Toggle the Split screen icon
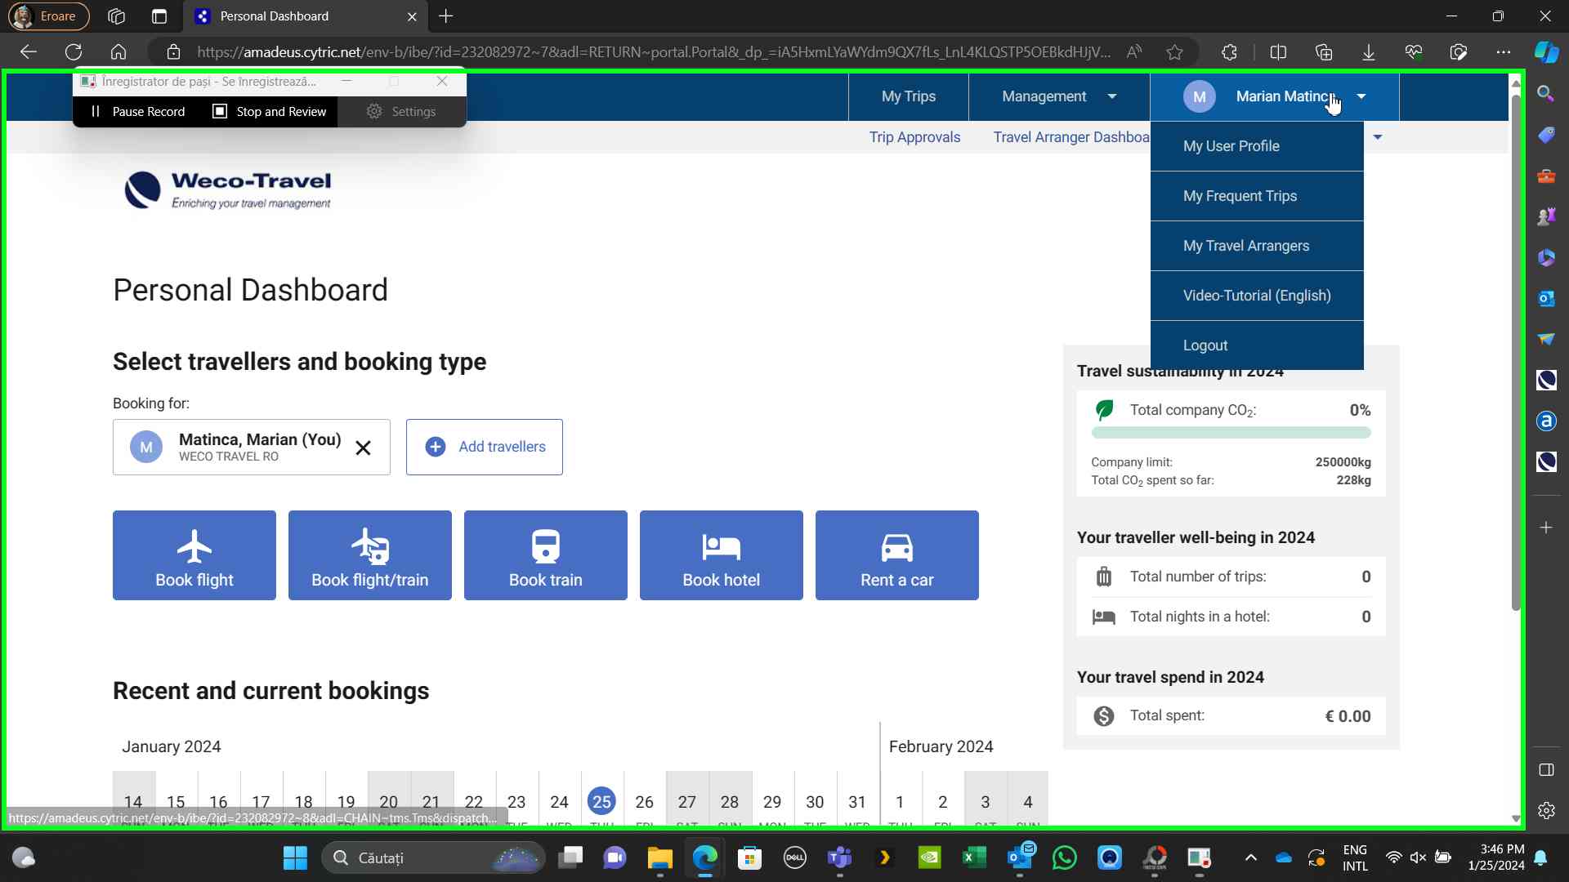The height and width of the screenshot is (882, 1569). (x=1279, y=52)
